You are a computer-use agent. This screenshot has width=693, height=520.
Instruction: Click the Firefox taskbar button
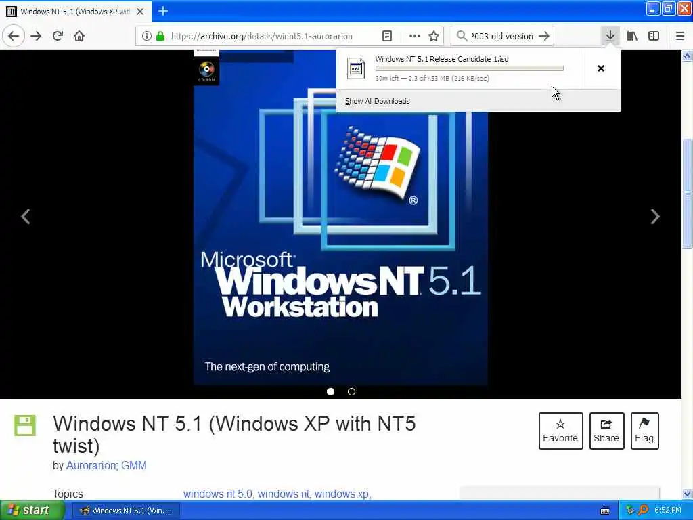[125, 511]
